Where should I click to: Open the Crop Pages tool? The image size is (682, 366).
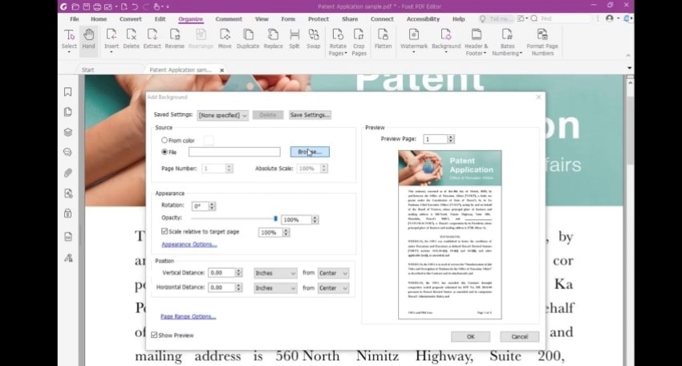359,42
